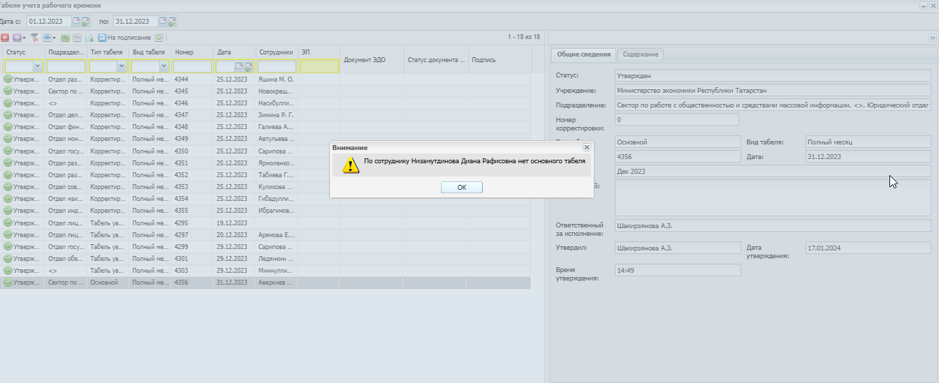Select row number 4295 dated 19.12.2023
Screen dimensions: 939x383
coord(265,223)
